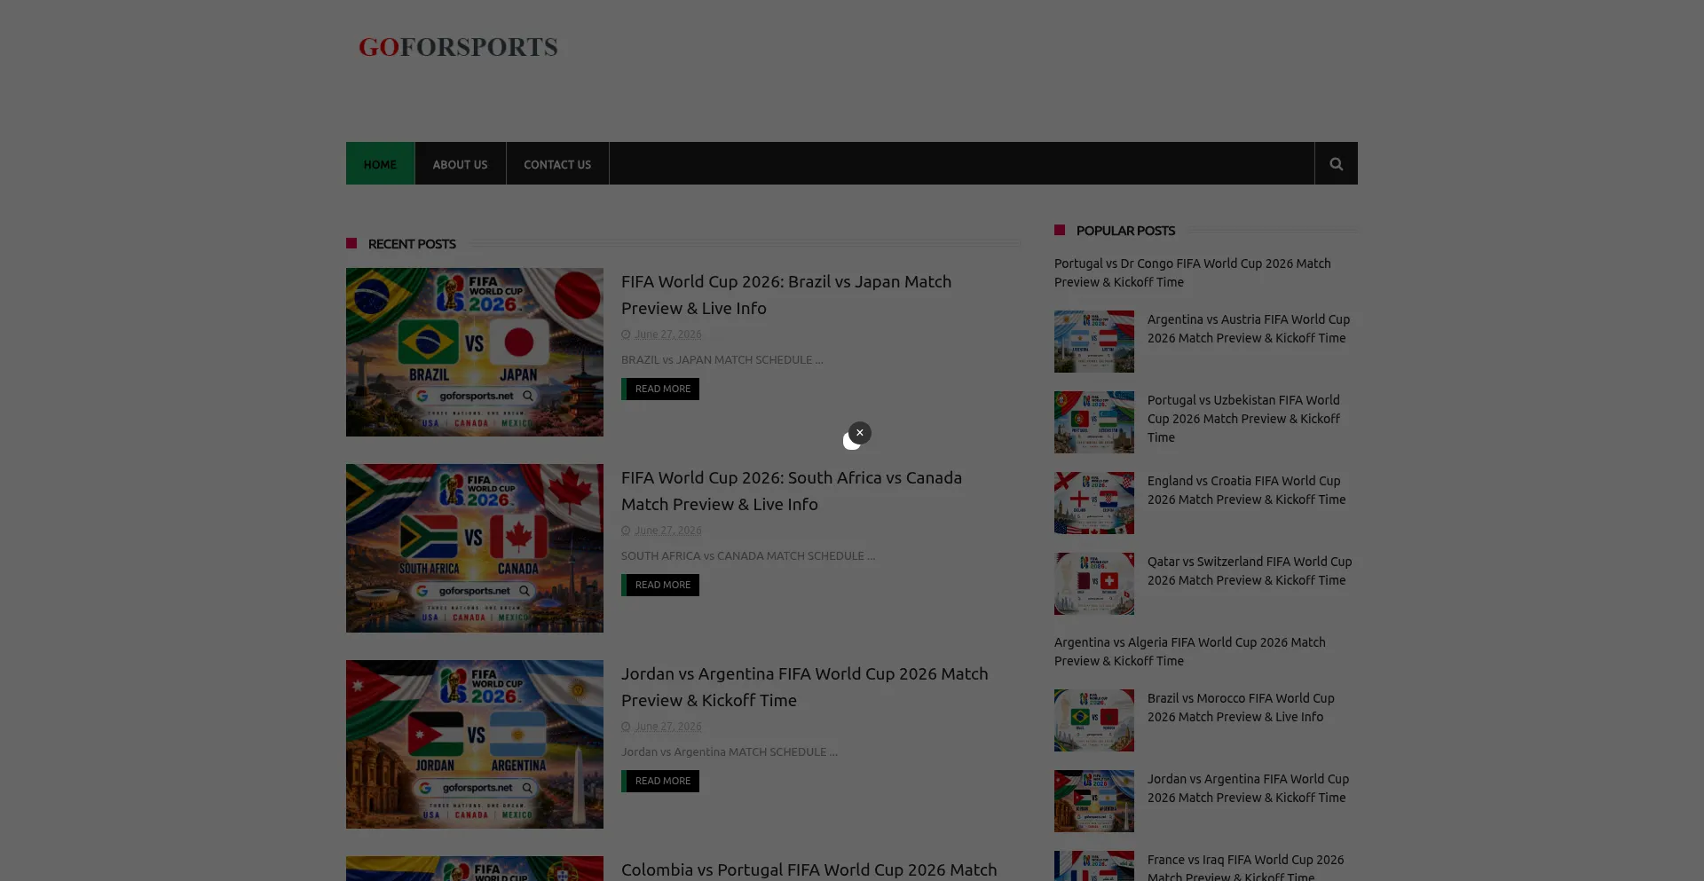
Task: Click Qatar vs Switzerland sidebar thumbnail
Action: point(1094,584)
